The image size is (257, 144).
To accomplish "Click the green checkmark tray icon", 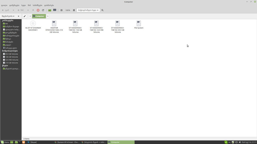I will (x=226, y=142).
